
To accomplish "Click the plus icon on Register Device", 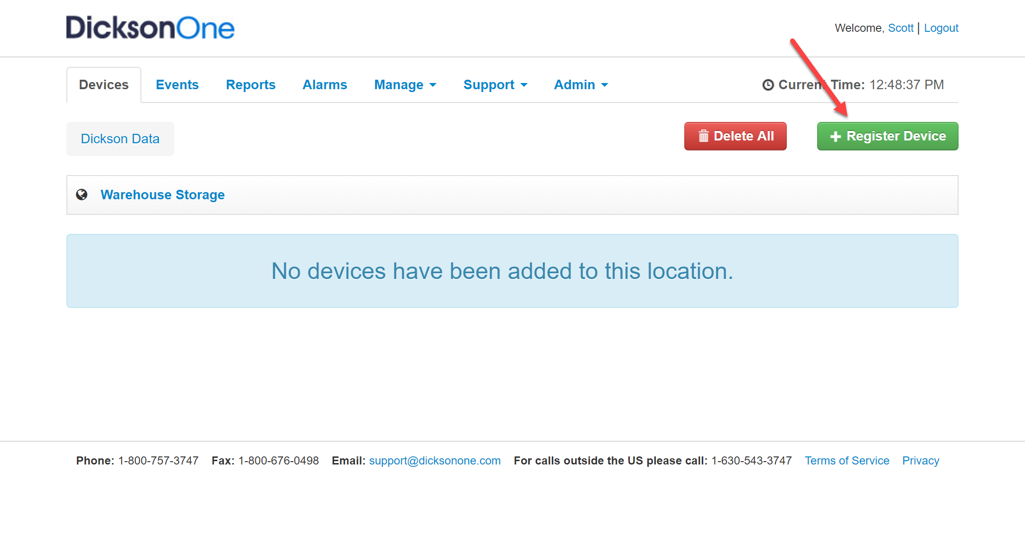I will click(835, 137).
